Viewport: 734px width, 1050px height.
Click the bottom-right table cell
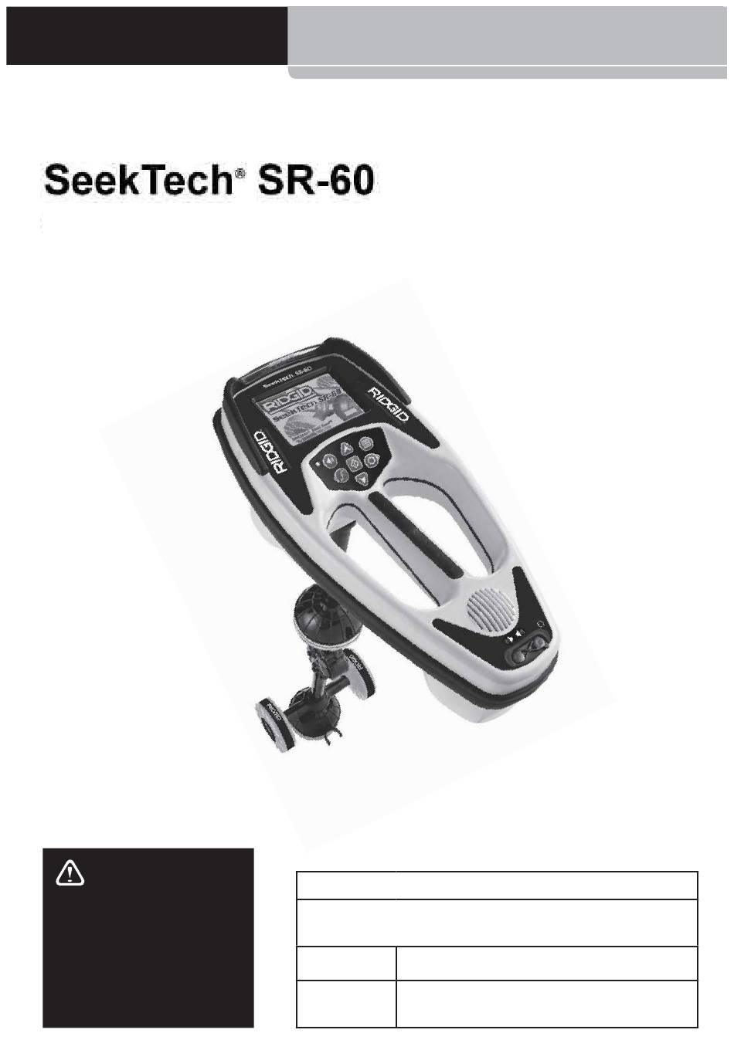click(x=547, y=1004)
